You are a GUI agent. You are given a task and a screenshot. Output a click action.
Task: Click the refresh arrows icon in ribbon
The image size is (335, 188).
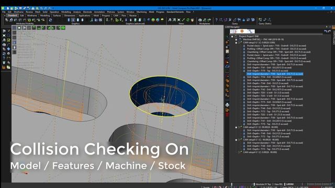pyautogui.click(x=50, y=20)
